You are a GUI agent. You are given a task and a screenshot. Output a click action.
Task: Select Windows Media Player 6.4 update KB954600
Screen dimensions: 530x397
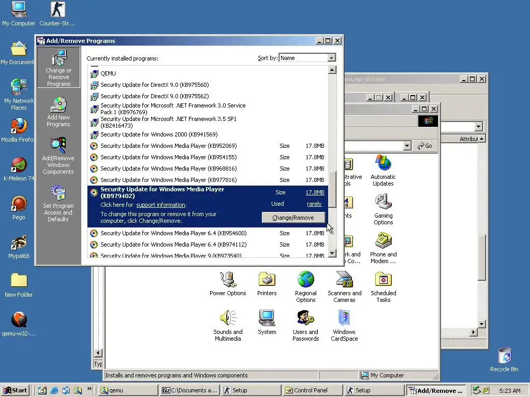[x=208, y=233]
